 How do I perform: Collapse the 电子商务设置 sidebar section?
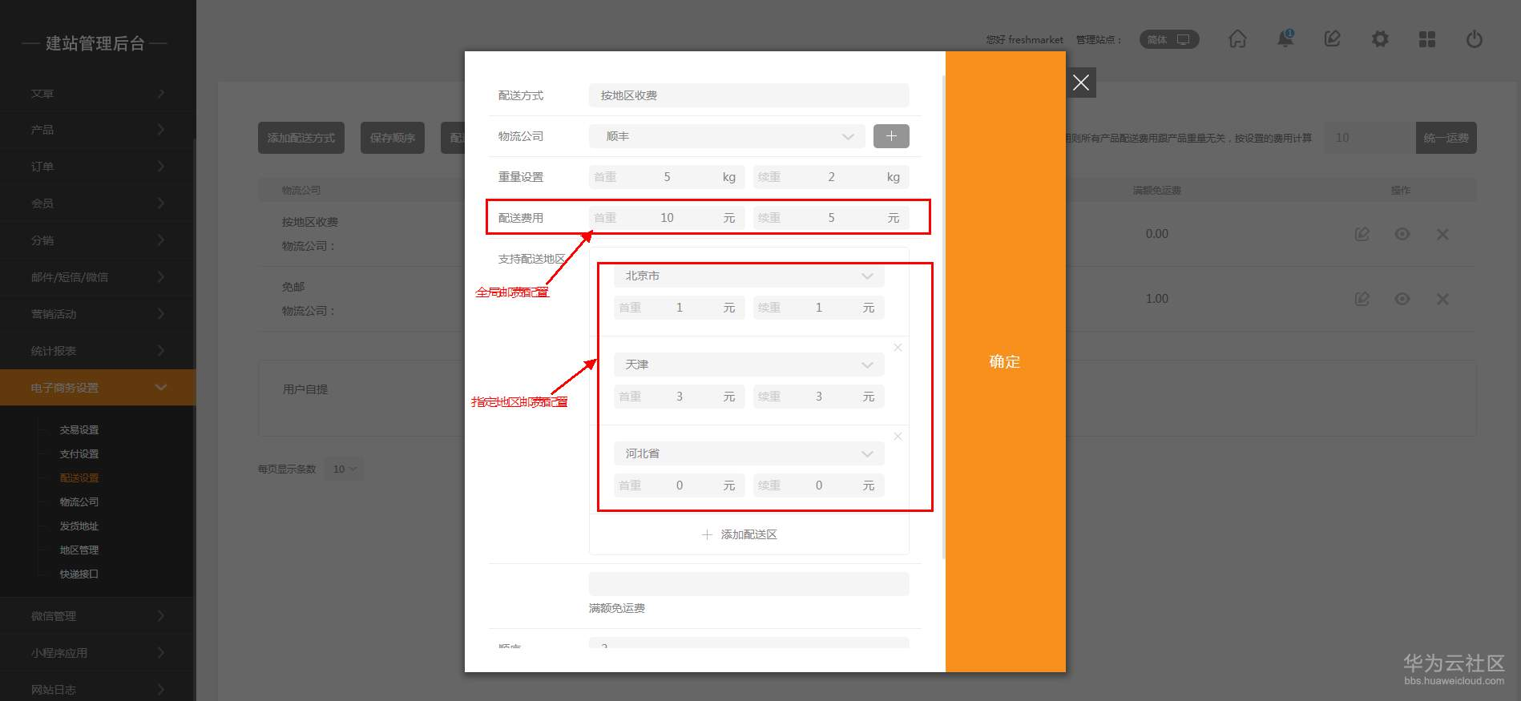98,388
